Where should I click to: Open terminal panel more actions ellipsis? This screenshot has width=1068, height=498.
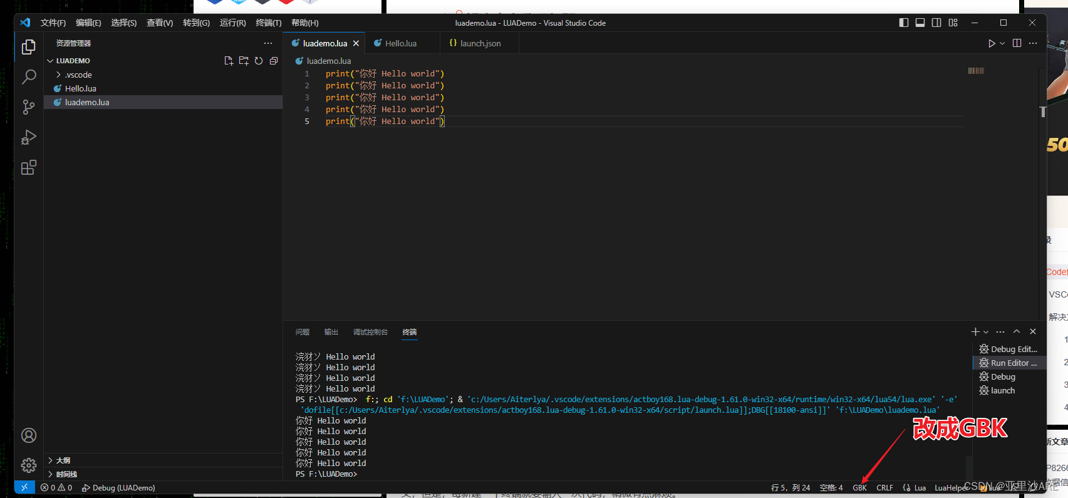point(1000,331)
